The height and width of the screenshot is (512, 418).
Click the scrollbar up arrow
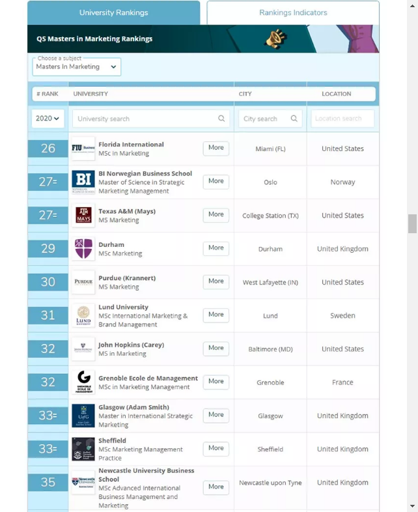[x=412, y=6]
